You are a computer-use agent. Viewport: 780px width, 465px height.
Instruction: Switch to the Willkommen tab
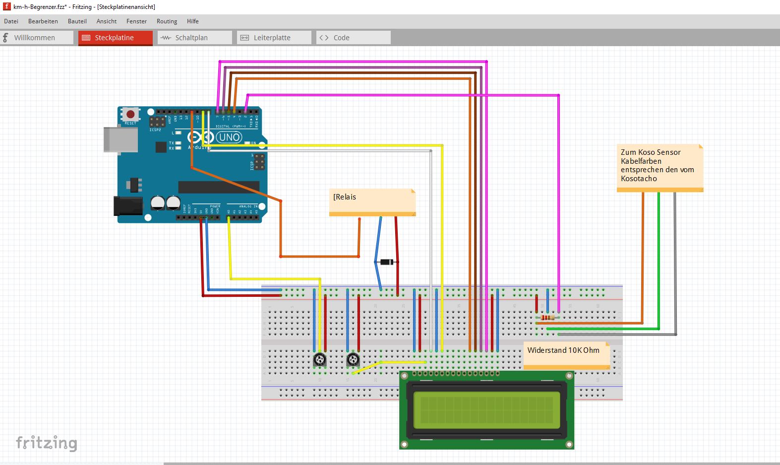37,38
